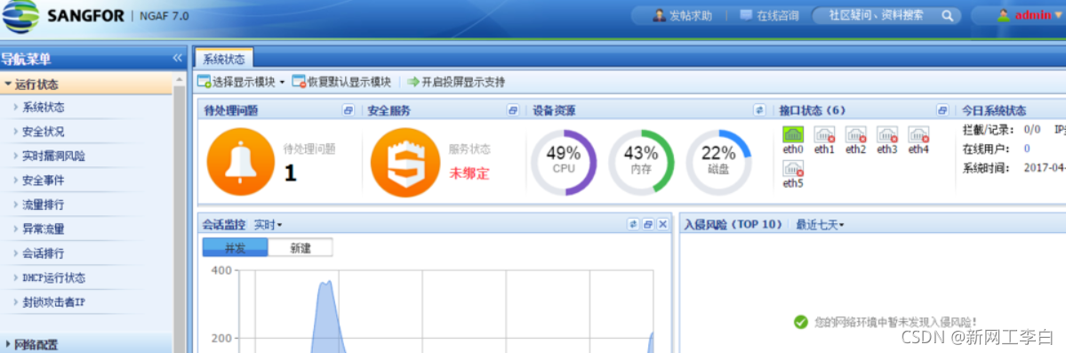Click the eth4 interface icon
Viewport: 1066px width, 353px height.
point(918,134)
